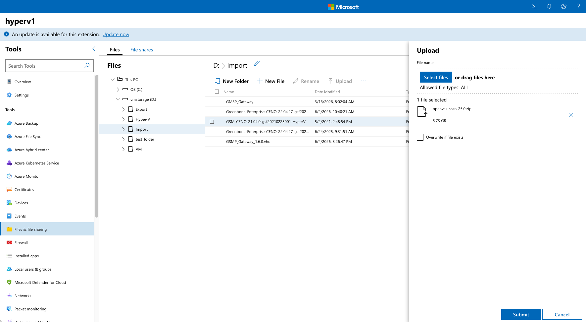This screenshot has width=586, height=322.
Task: Click the Azure Monitor icon
Action: click(9, 176)
